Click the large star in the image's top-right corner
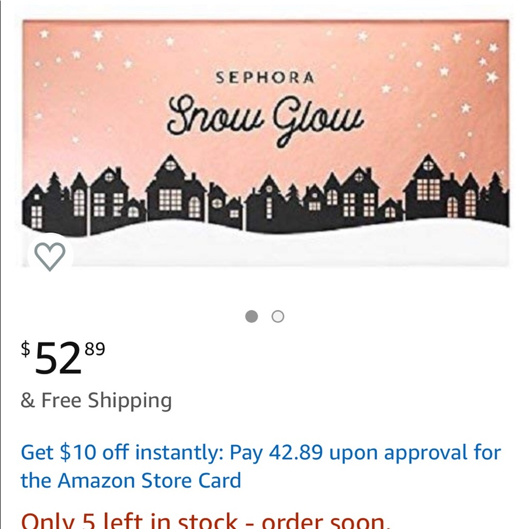The width and height of the screenshot is (529, 529). (x=492, y=77)
